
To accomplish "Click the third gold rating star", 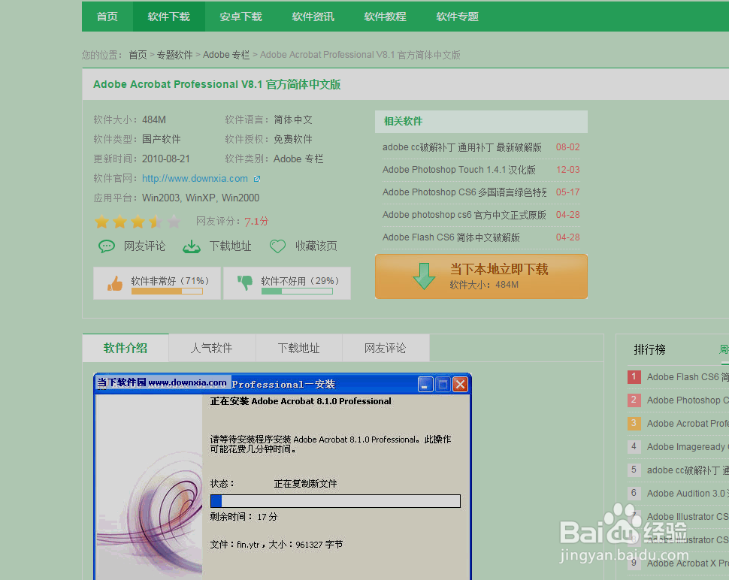I will (x=138, y=221).
